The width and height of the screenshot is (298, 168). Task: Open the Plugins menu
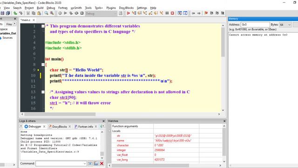(111, 8)
